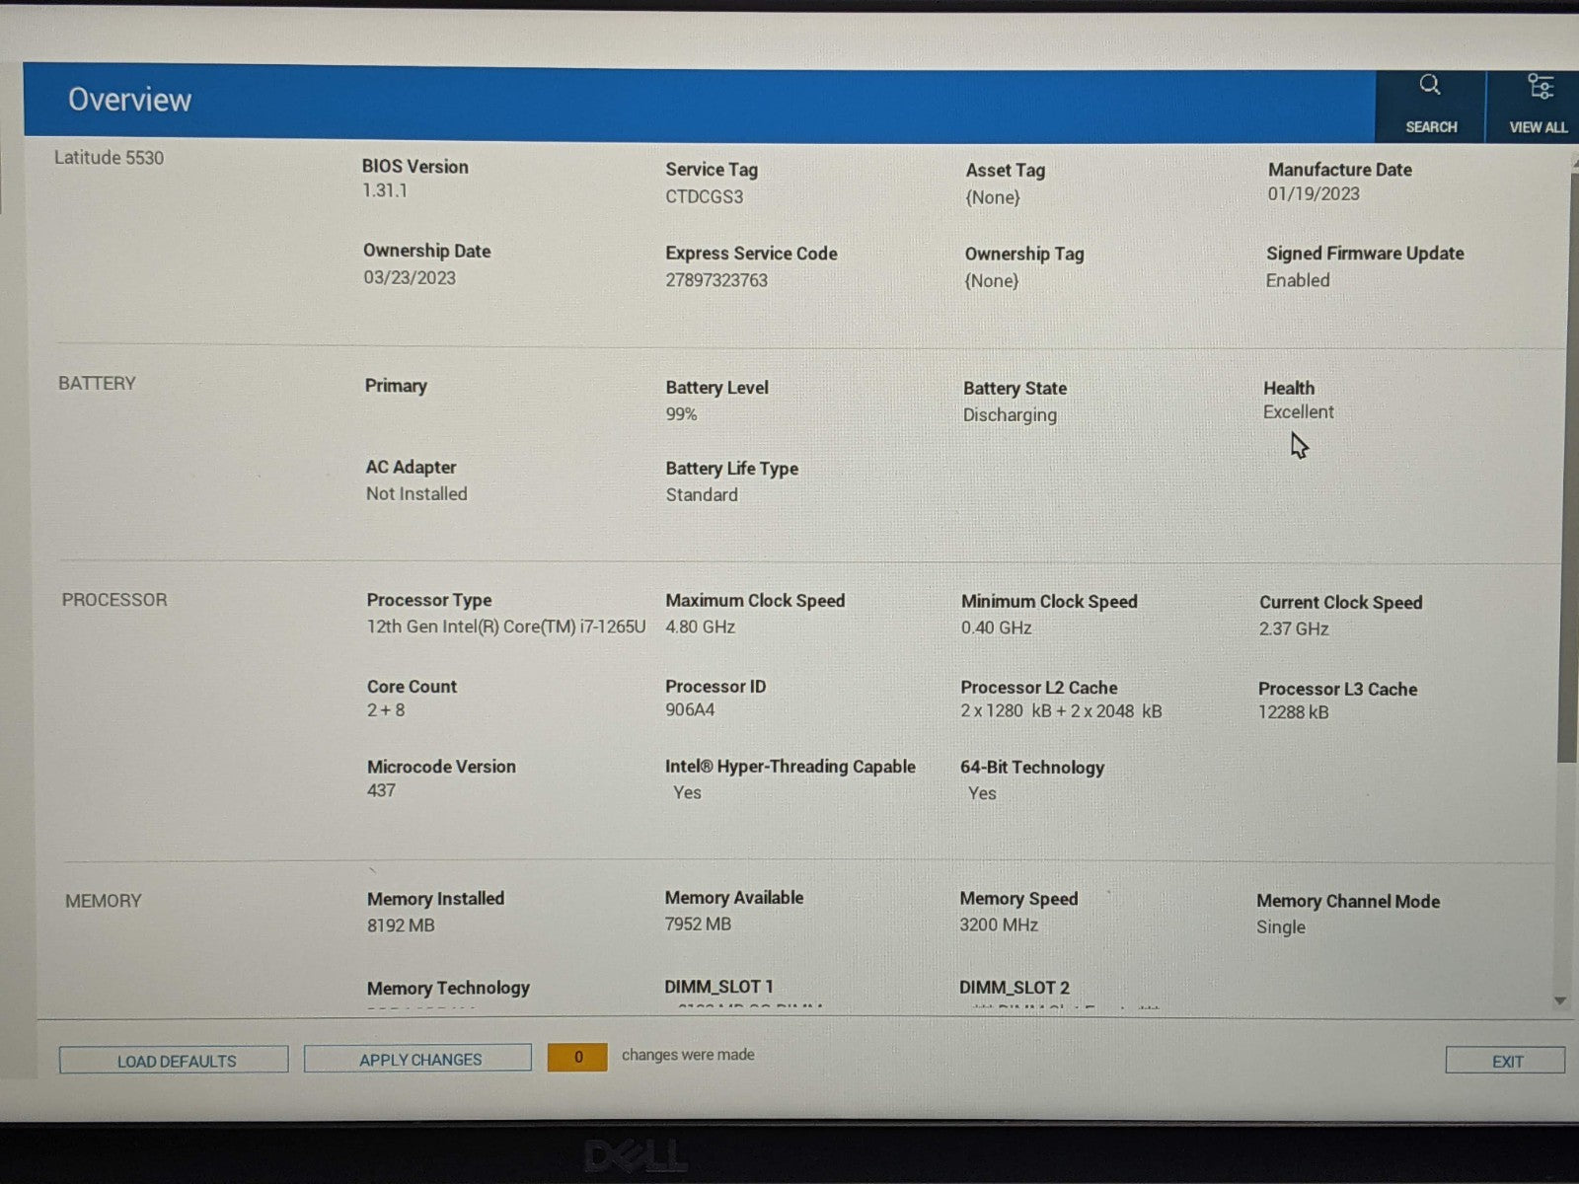Screen dimensions: 1579x1184
Task: Click the Express Service Code number
Action: [716, 280]
